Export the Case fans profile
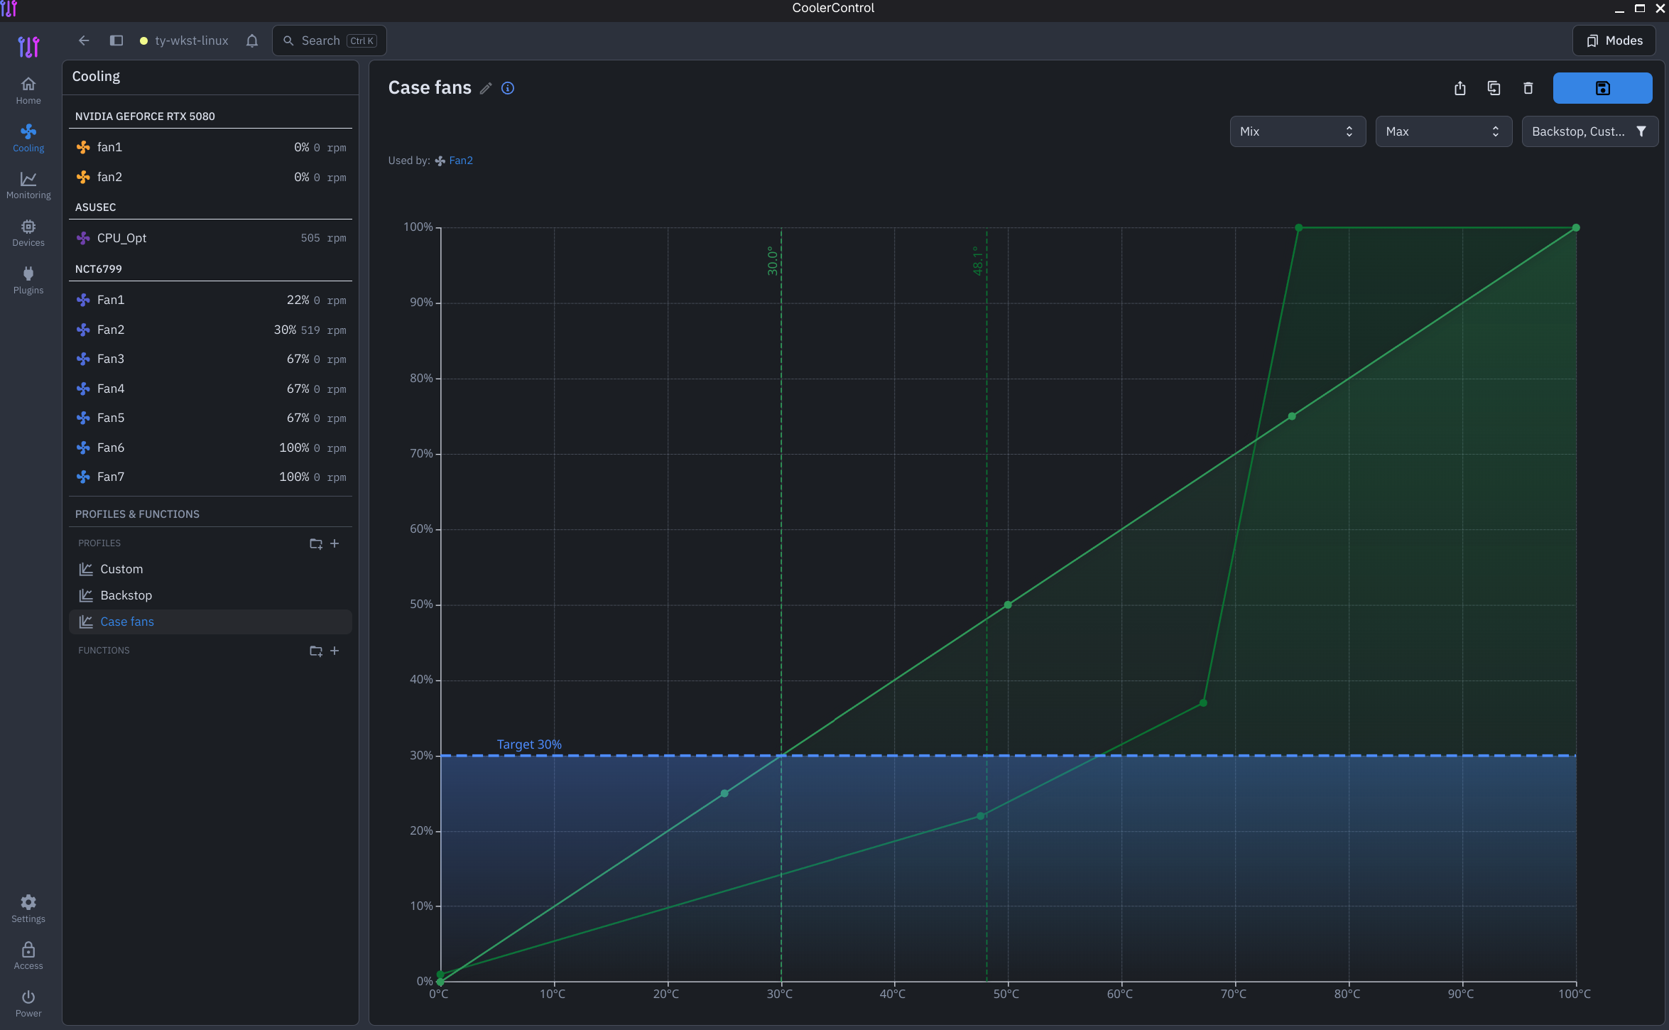The height and width of the screenshot is (1030, 1669). (x=1460, y=88)
